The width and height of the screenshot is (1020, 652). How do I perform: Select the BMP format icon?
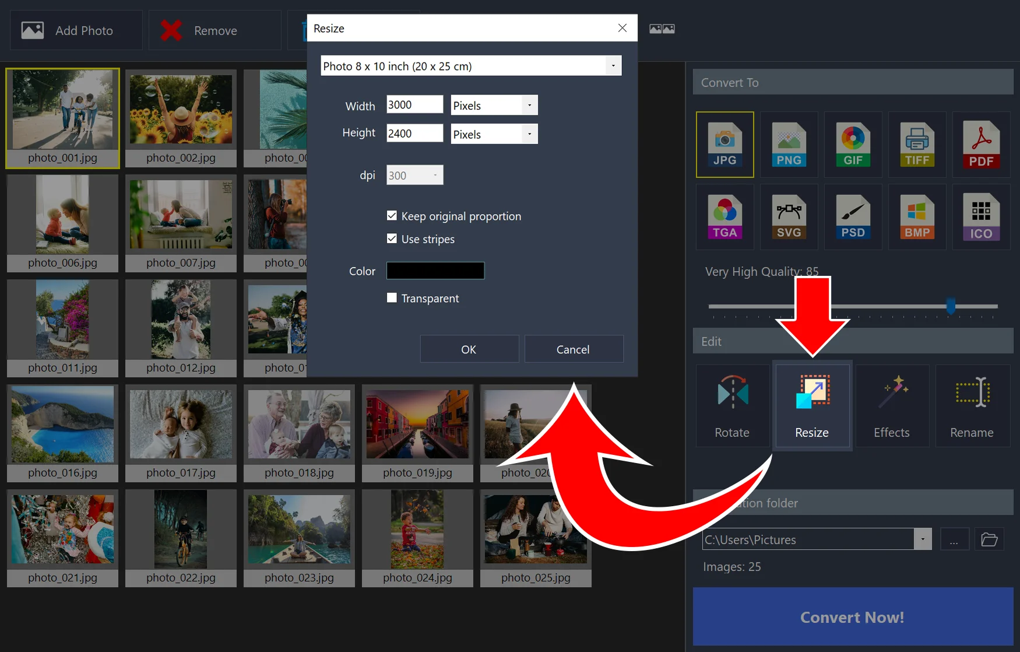coord(917,217)
